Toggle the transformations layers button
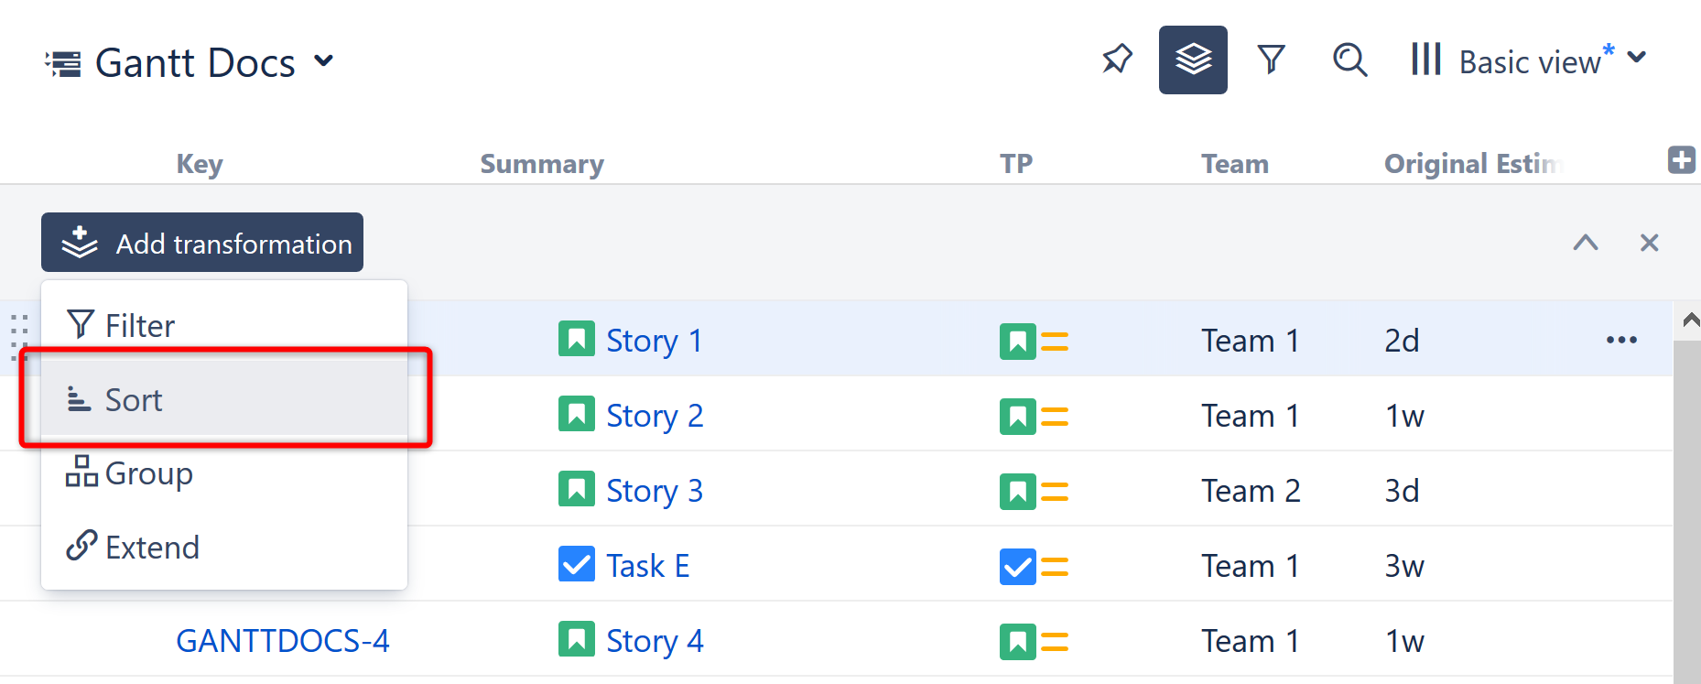 pos(1192,60)
